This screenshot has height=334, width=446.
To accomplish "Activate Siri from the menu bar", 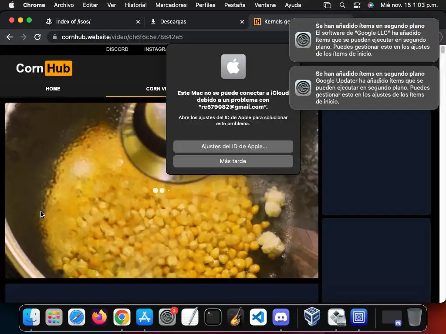I will (x=370, y=5).
